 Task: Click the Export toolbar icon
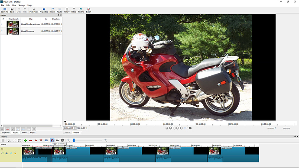coord(88,10)
